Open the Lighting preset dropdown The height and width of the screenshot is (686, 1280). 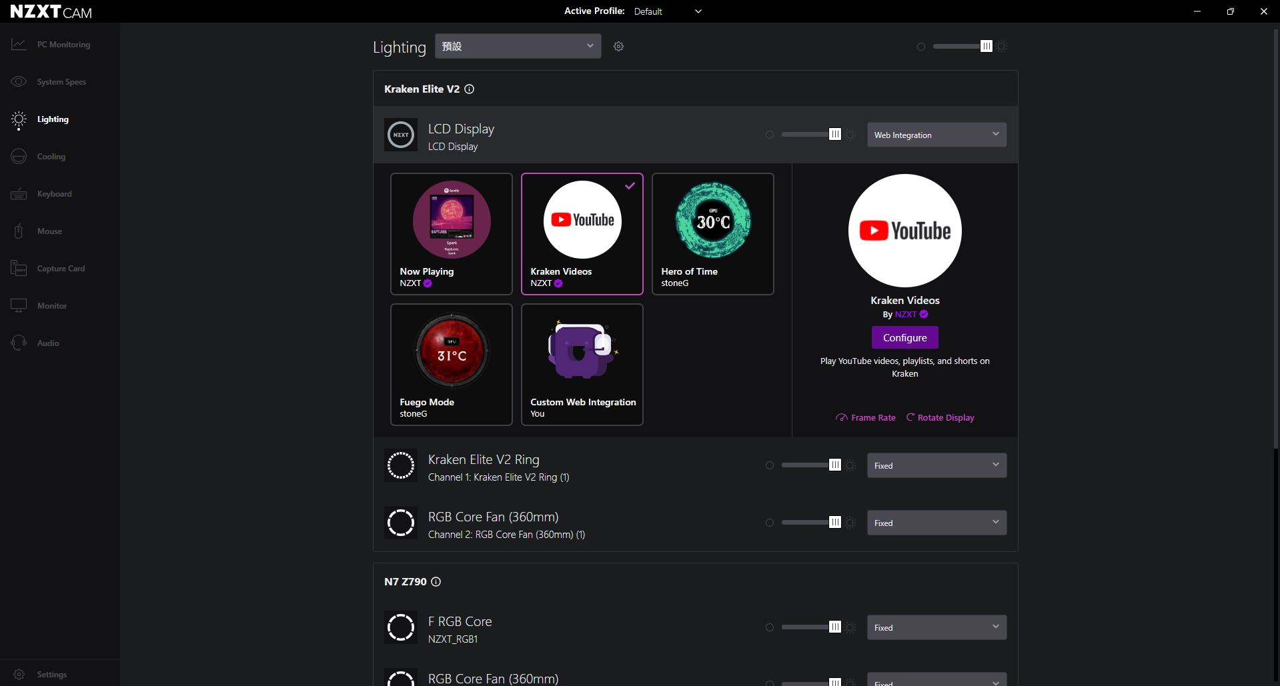(x=518, y=46)
